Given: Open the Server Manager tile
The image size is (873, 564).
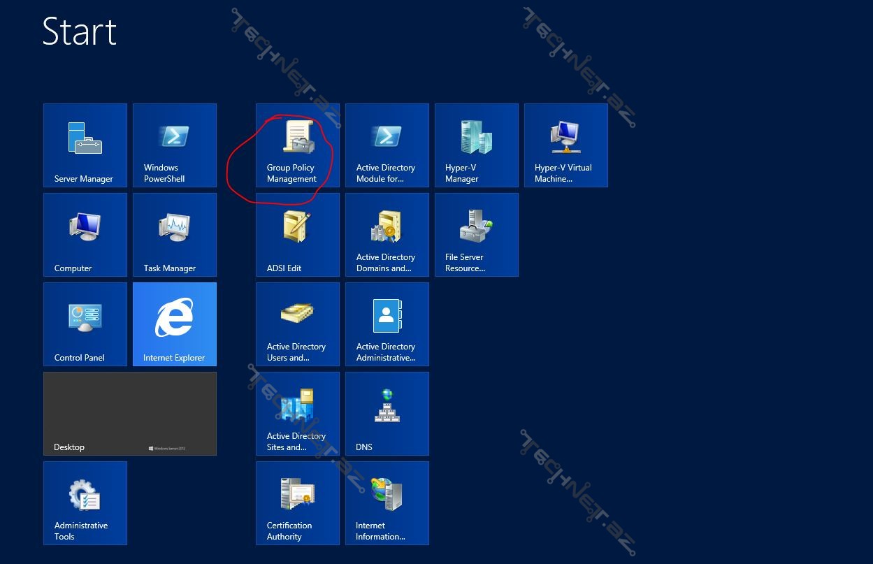Looking at the screenshot, I should [x=85, y=145].
